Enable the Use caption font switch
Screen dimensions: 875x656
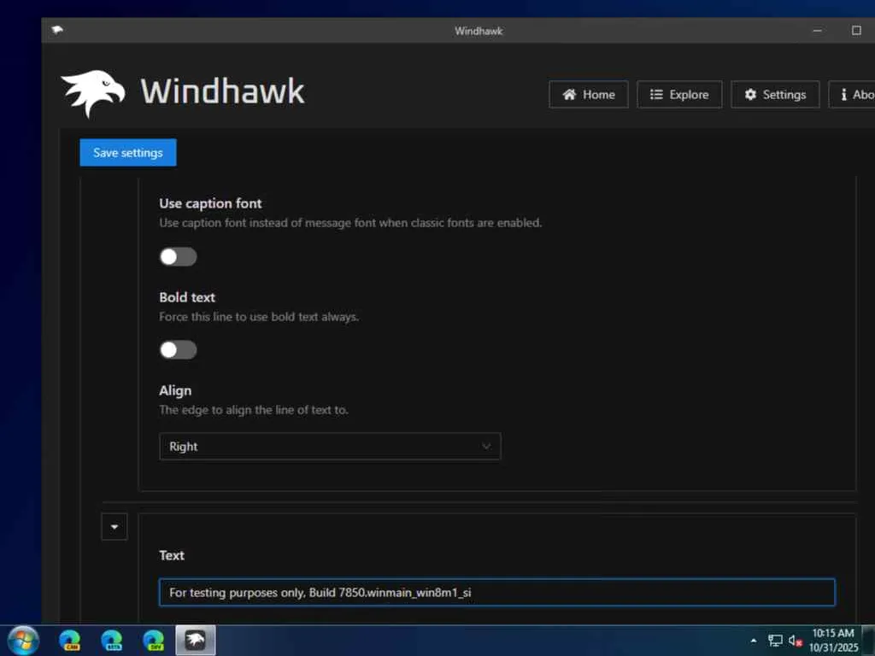[178, 256]
